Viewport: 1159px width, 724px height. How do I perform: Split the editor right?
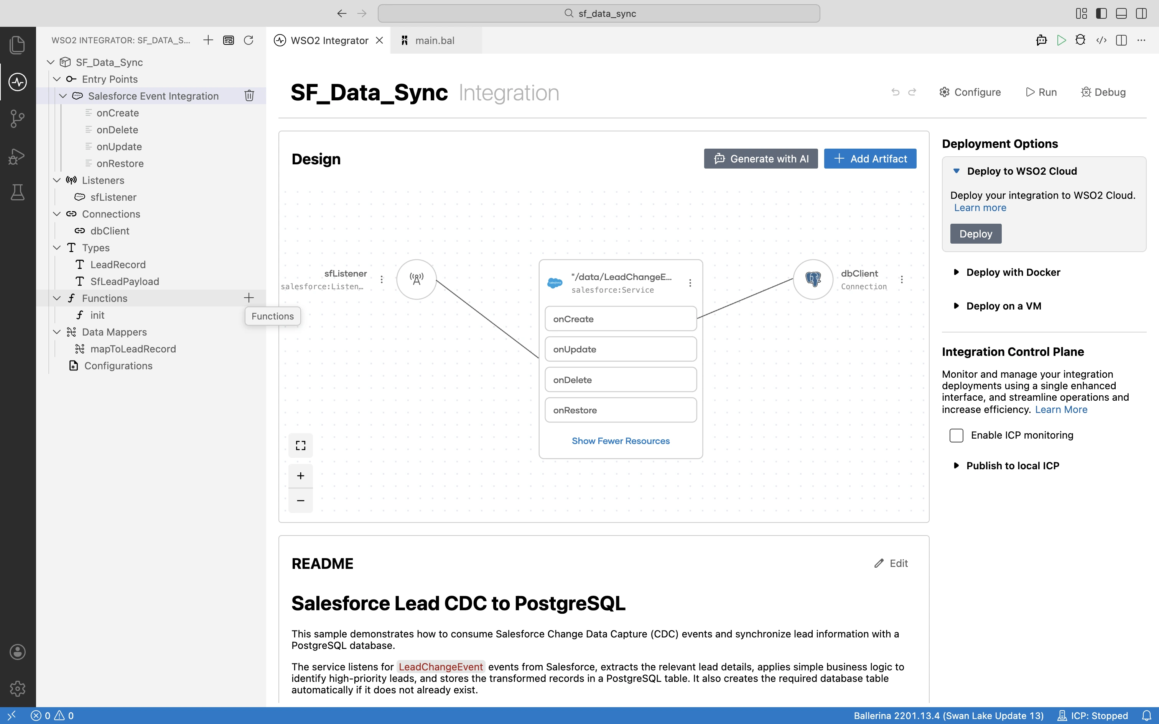click(1121, 40)
